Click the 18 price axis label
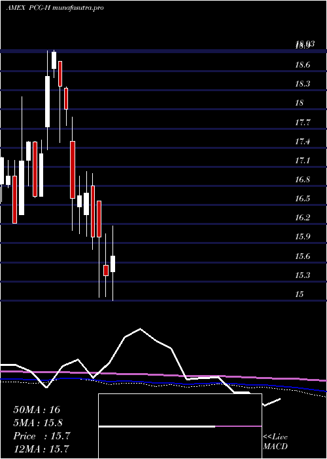The height and width of the screenshot is (459, 327). 300,103
